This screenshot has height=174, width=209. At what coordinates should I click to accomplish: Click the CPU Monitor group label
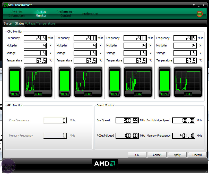click(15, 31)
